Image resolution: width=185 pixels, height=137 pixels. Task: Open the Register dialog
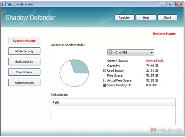124,17
